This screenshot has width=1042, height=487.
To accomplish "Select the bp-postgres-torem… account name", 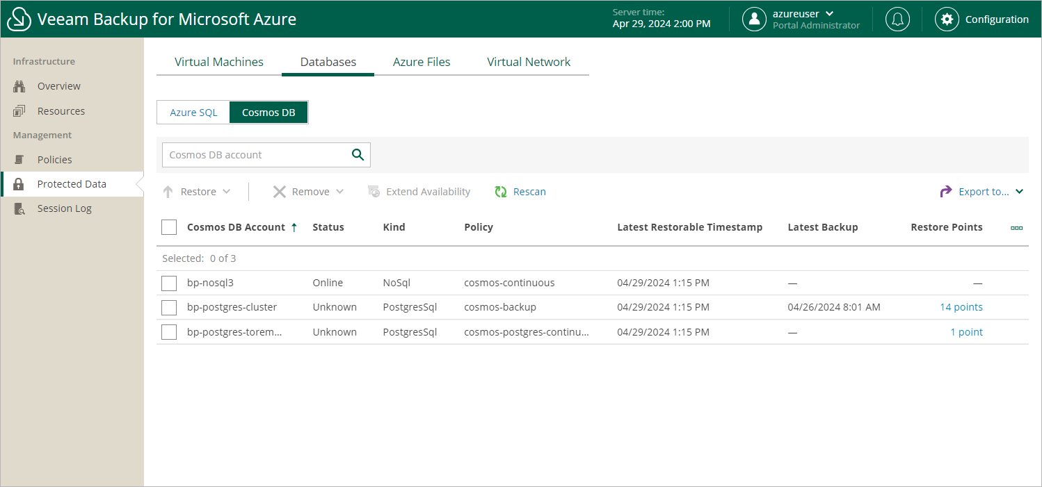I will (234, 332).
